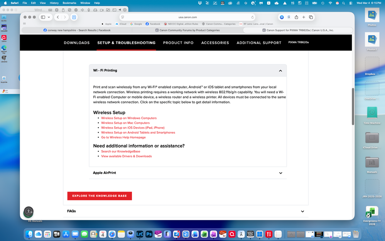Select the Setup & Troubleshooting section
The height and width of the screenshot is (241, 385).
(x=127, y=43)
